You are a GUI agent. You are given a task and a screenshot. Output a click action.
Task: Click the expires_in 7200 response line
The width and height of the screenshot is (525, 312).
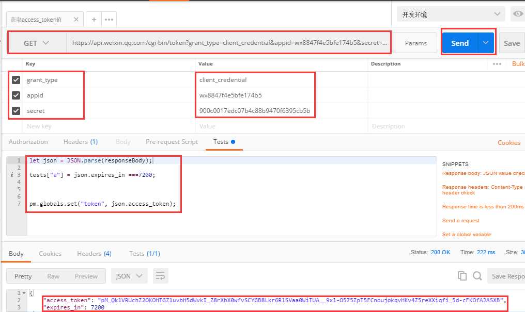(74, 307)
